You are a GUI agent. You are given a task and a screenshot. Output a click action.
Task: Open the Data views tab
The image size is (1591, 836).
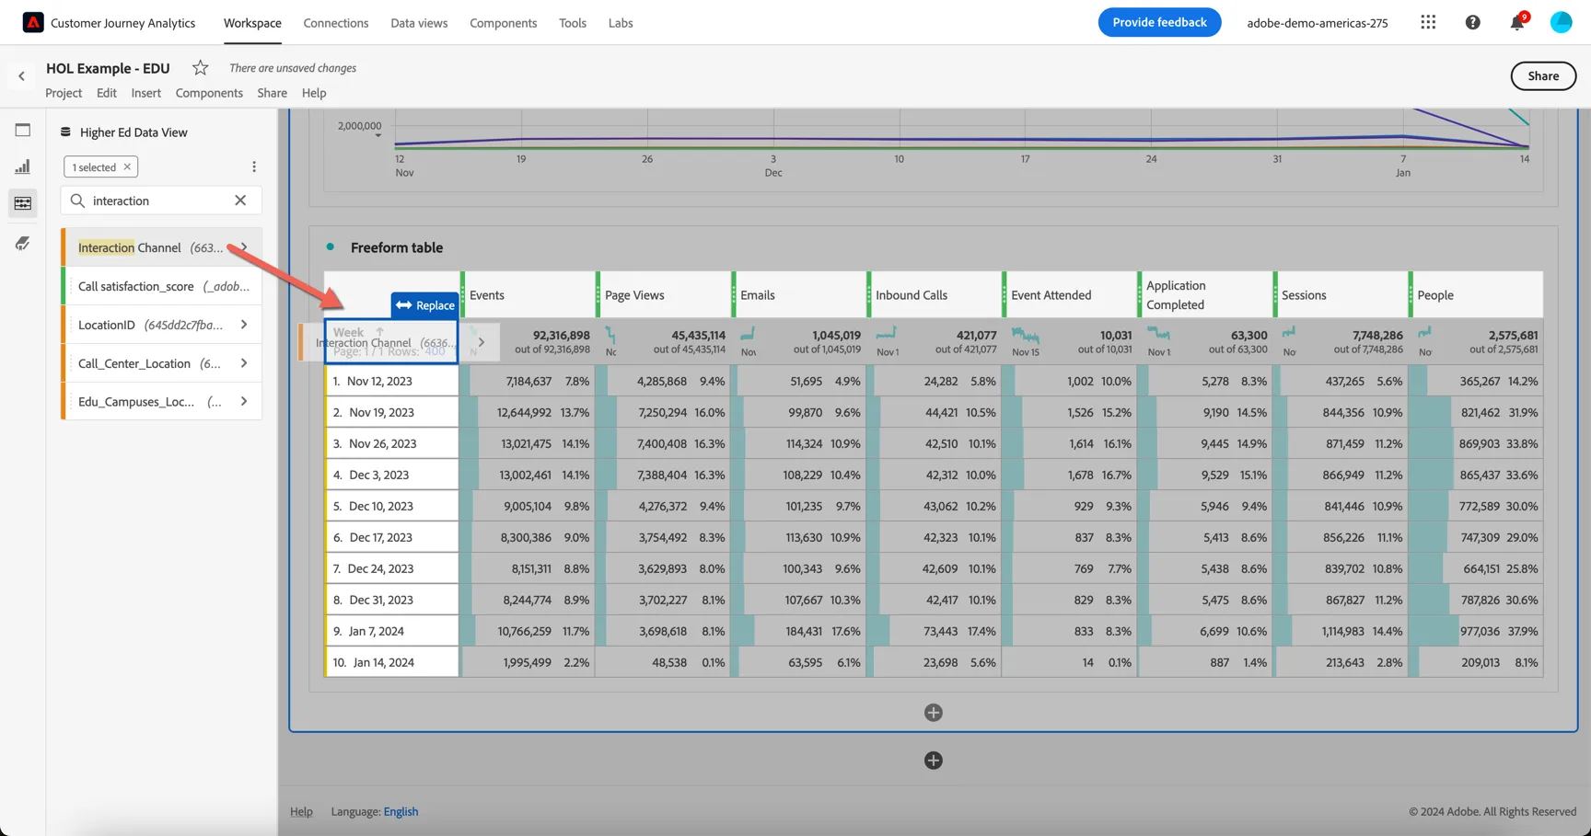(x=419, y=23)
